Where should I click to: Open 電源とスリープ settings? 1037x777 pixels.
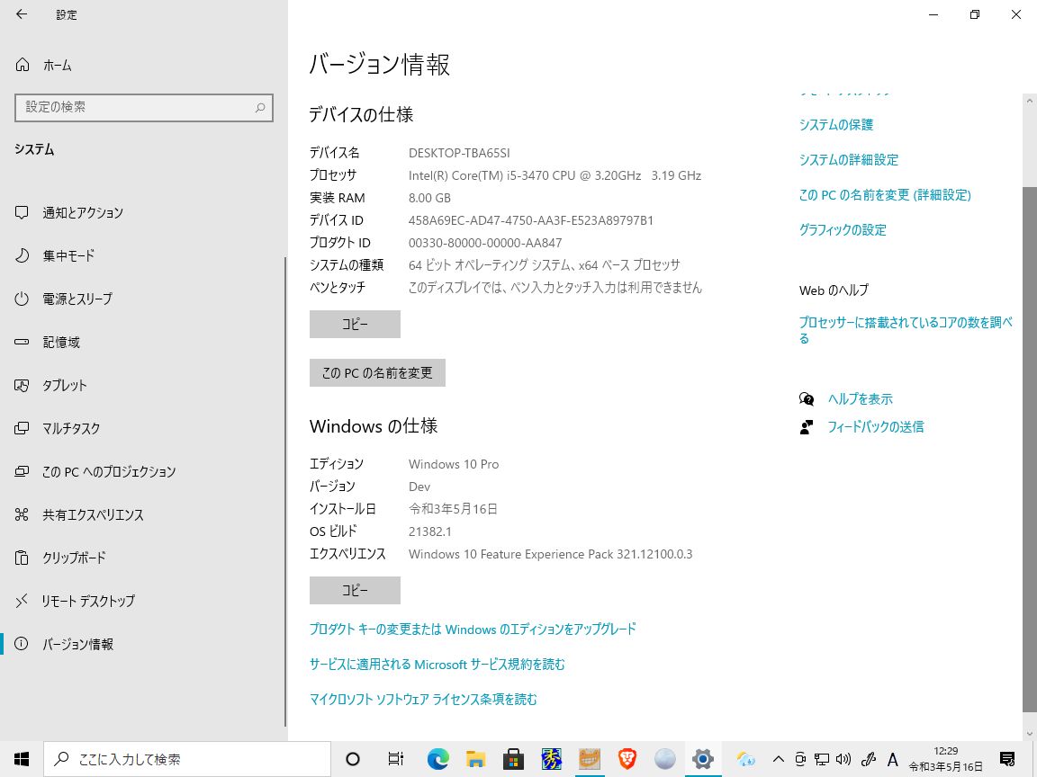tap(142, 299)
